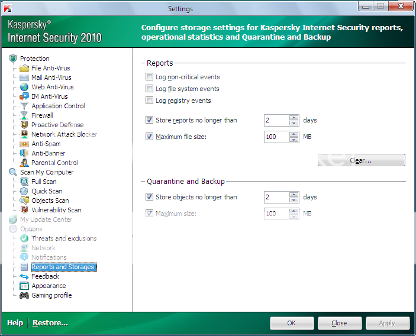Uncheck Store reports no longer than

149,120
